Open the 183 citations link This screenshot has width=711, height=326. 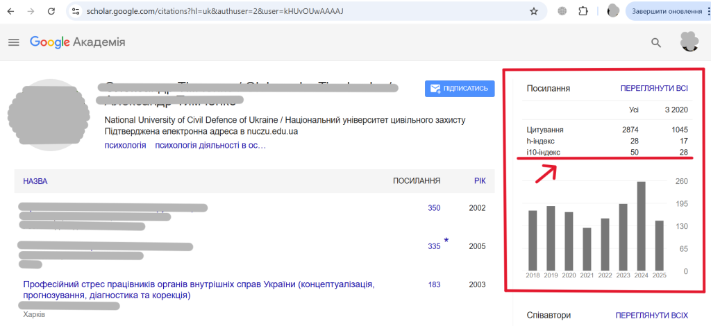click(x=434, y=284)
